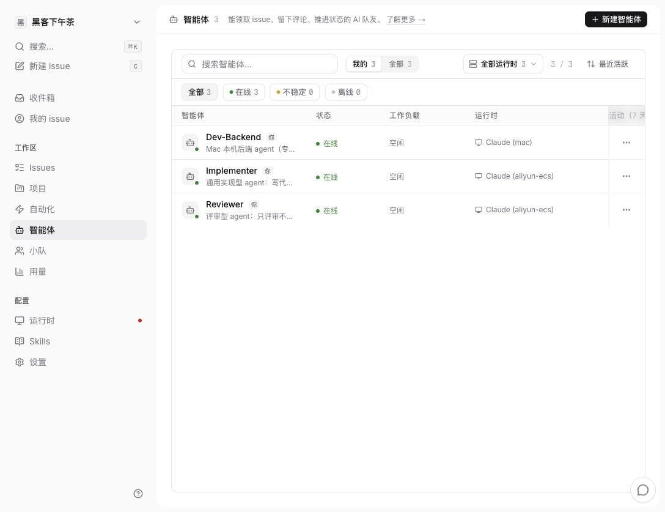The image size is (665, 512).
Task: Click the header 智能体 robot icon
Action: point(174,20)
